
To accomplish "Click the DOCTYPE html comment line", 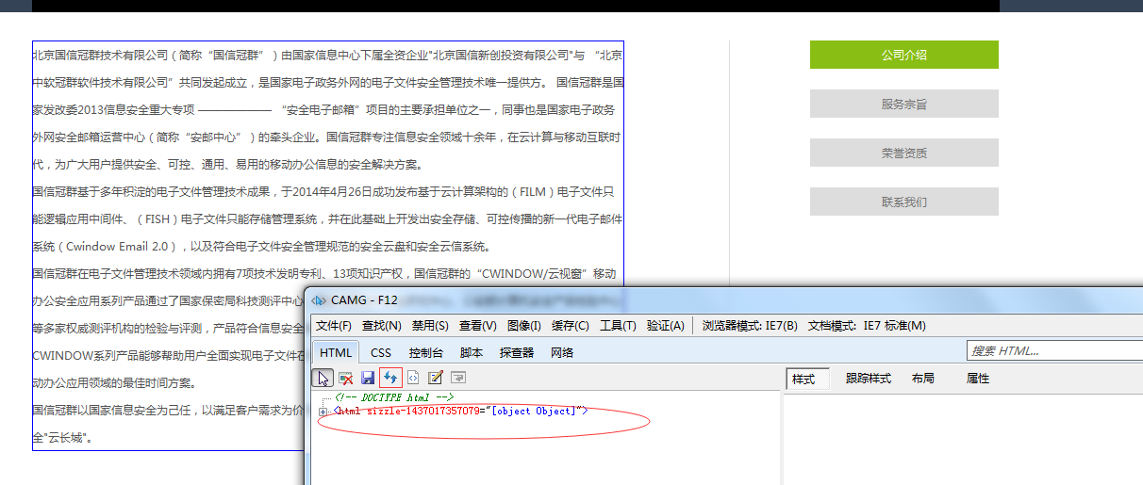I will [394, 397].
